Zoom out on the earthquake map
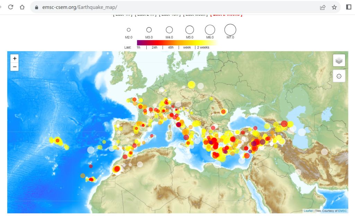 [x=15, y=67]
